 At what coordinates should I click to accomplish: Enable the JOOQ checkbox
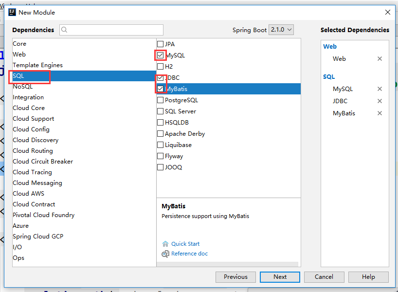point(160,167)
